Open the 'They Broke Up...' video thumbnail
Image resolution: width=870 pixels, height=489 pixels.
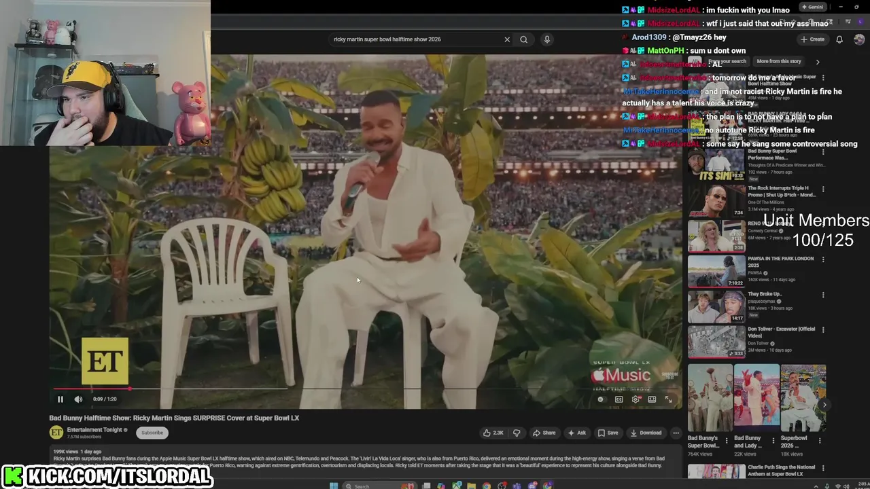pyautogui.click(x=716, y=306)
